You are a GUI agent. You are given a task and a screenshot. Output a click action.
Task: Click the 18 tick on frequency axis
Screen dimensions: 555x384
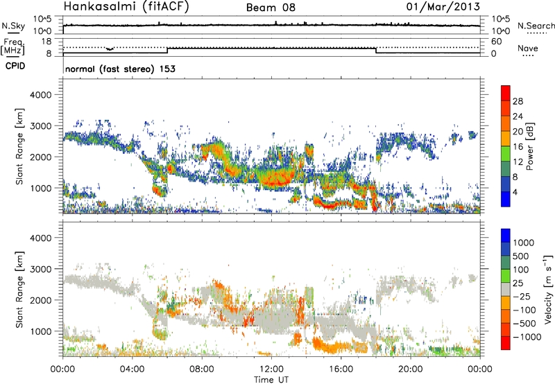(x=46, y=41)
